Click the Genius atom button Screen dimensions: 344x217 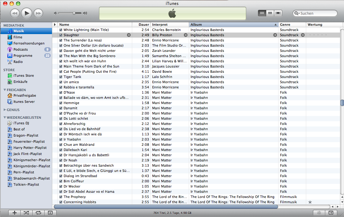319,213
